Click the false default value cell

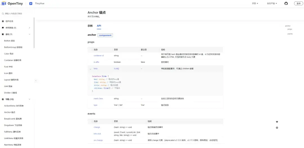point(143,62)
